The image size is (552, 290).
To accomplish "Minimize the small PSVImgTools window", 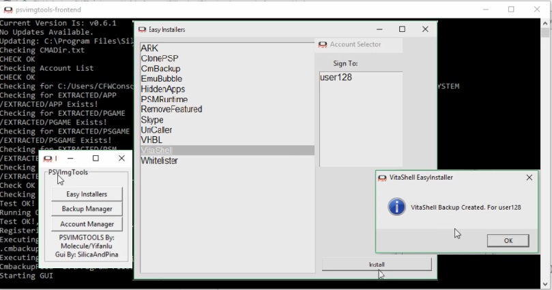I will (x=70, y=159).
